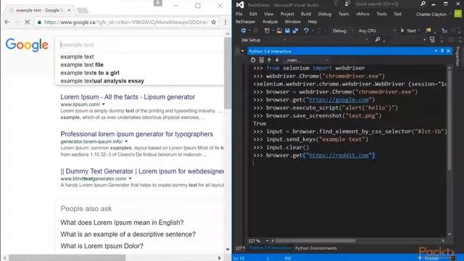This screenshot has height=261, width=464.
Task: Select suggestion 'example text file'
Action: tap(82, 65)
